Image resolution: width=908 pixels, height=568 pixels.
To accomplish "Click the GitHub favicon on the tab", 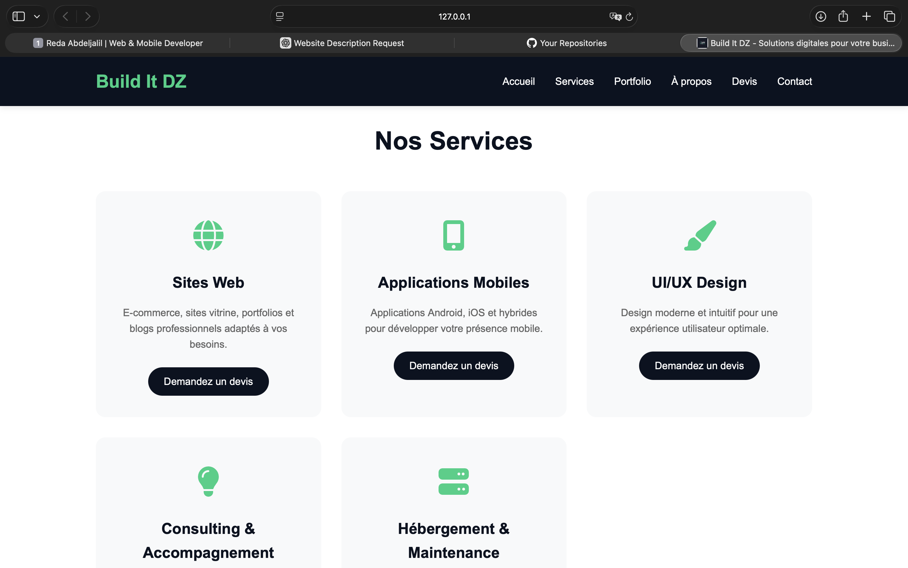I will pyautogui.click(x=532, y=43).
